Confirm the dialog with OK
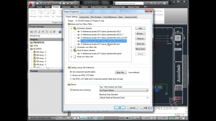This screenshot has height=121, width=216. pos(119,108)
